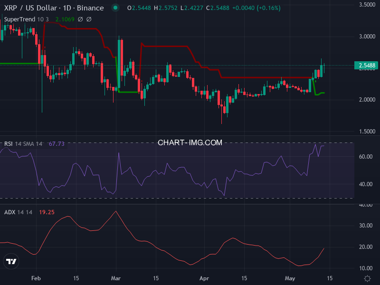Viewport: 380px width, 285px height.
Task: Select the XRP / US Dollar symbol title
Action: 30,8
